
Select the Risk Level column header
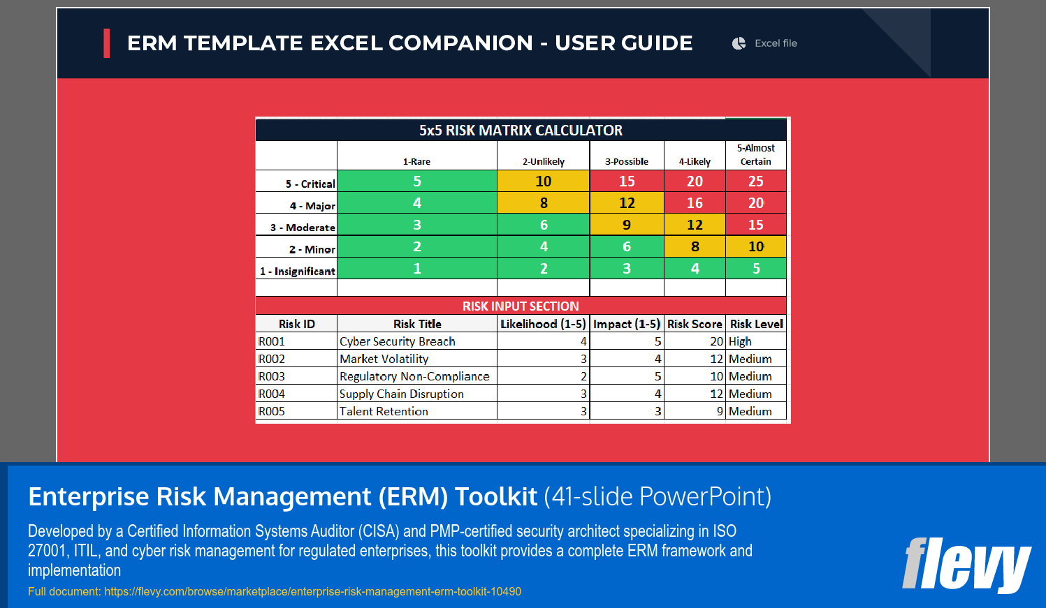[755, 323]
